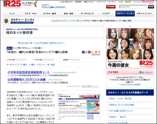Screen dimensions: 157x124
Task: Click the red マイR25 button
Action: [x=111, y=7]
